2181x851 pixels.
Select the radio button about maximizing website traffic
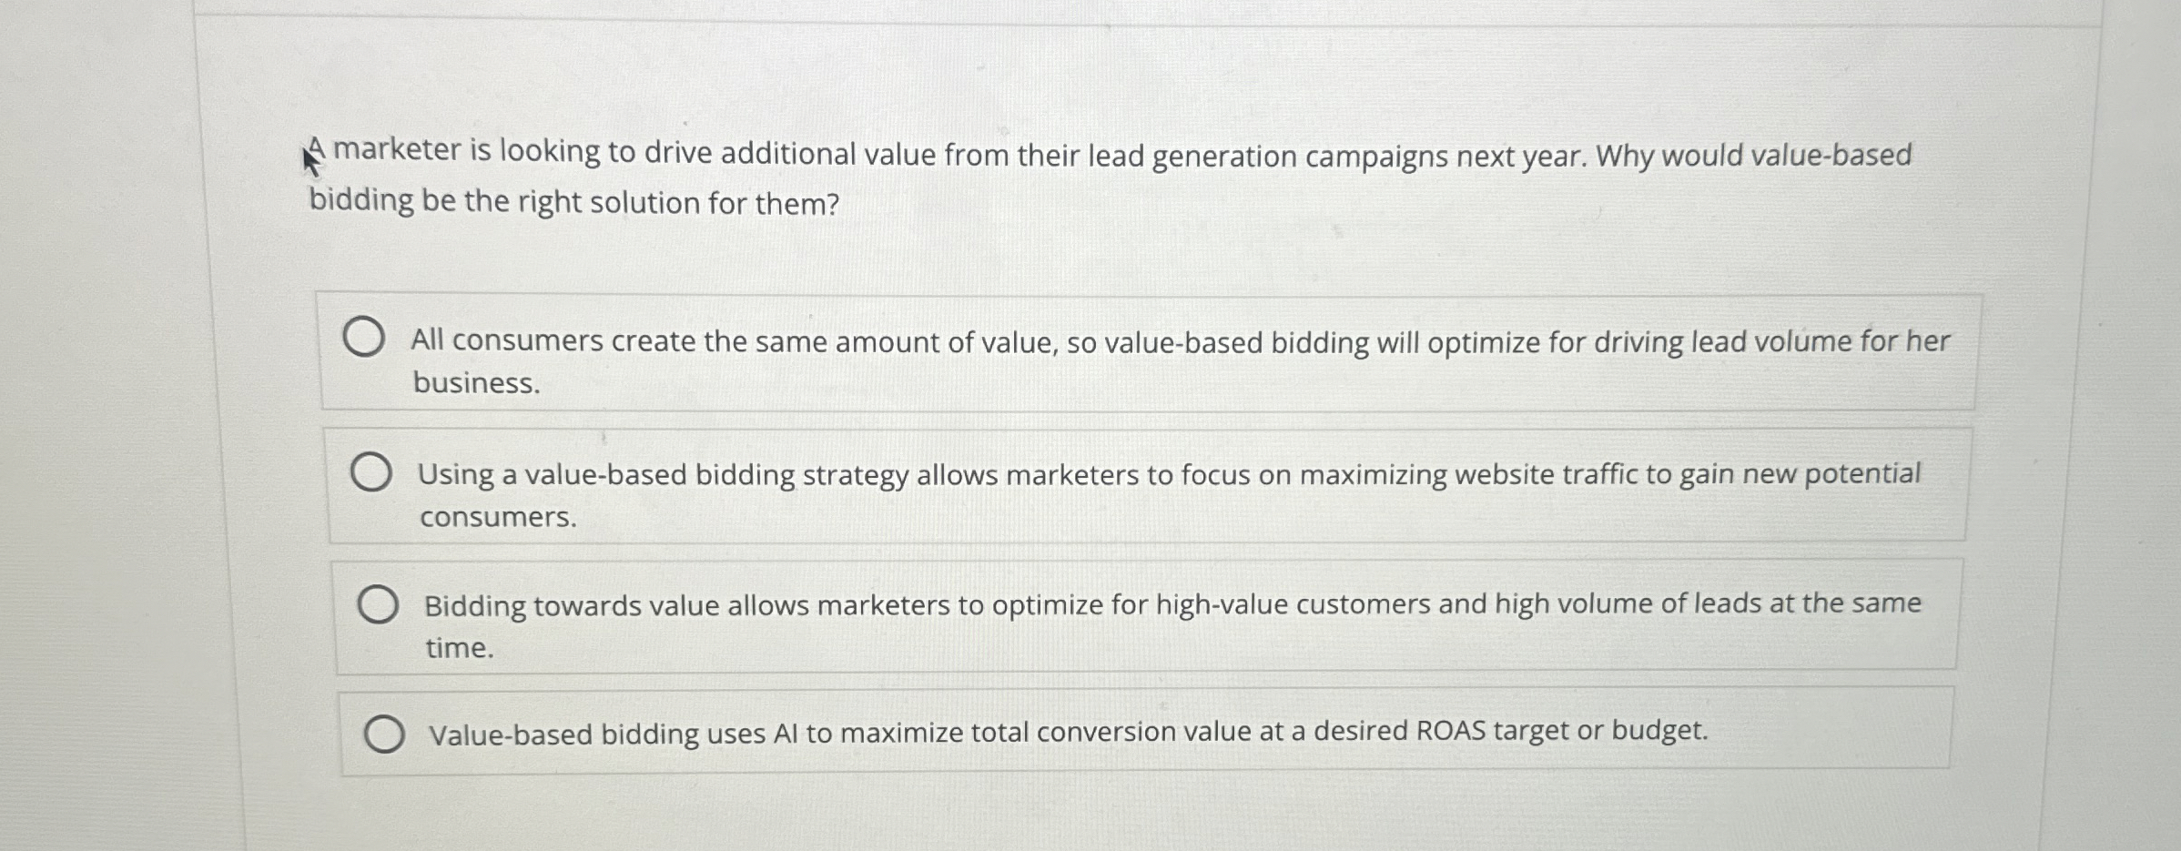click(x=372, y=471)
